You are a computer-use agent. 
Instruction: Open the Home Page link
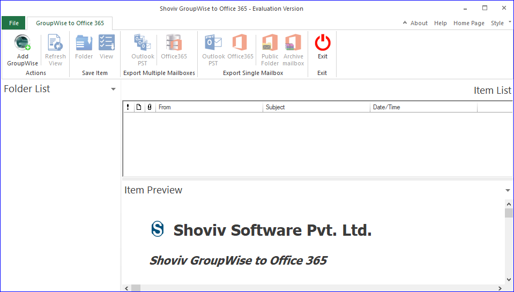point(469,23)
